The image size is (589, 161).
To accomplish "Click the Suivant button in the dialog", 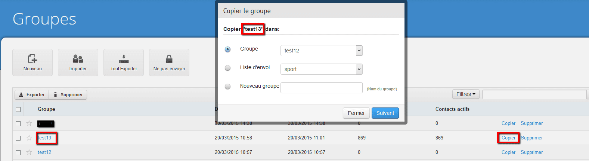I will (385, 113).
